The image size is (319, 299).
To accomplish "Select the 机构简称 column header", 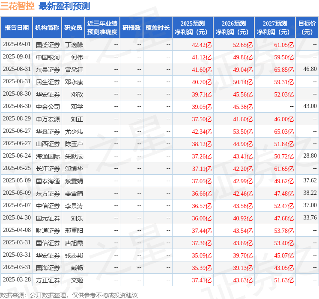I will (x=47, y=28).
